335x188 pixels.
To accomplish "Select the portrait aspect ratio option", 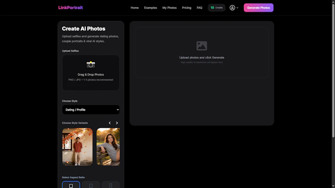I will [x=91, y=185].
